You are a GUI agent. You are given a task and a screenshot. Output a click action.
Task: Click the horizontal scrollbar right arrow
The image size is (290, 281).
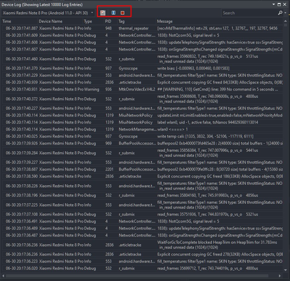280,276
